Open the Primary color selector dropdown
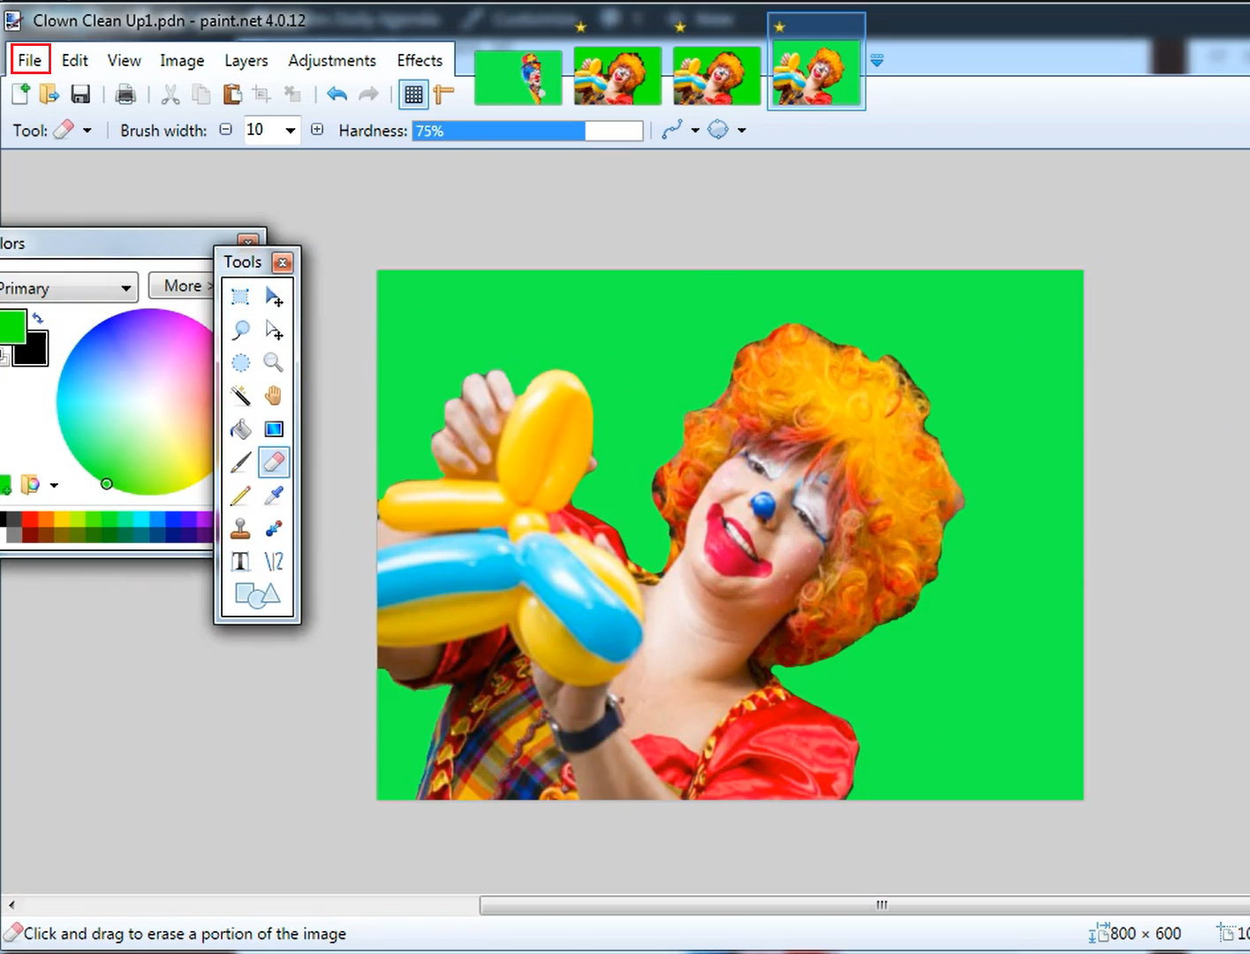 click(x=126, y=287)
